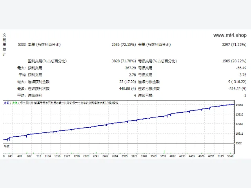Click the 9562 y-axis label
The height and width of the screenshot is (188, 251).
coord(238,143)
